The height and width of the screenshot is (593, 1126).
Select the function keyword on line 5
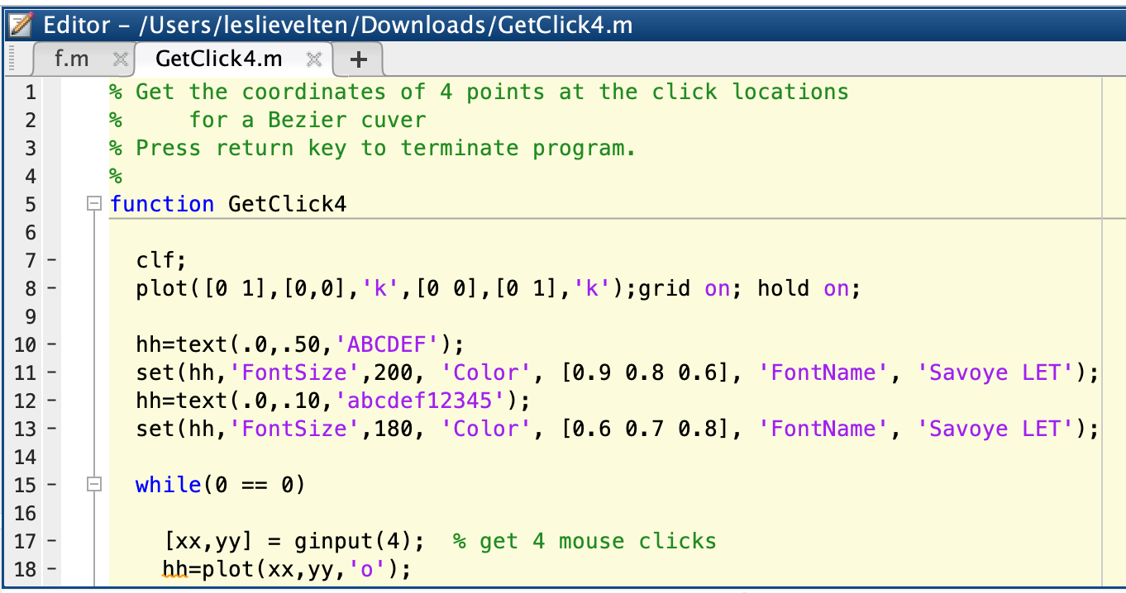pos(162,204)
